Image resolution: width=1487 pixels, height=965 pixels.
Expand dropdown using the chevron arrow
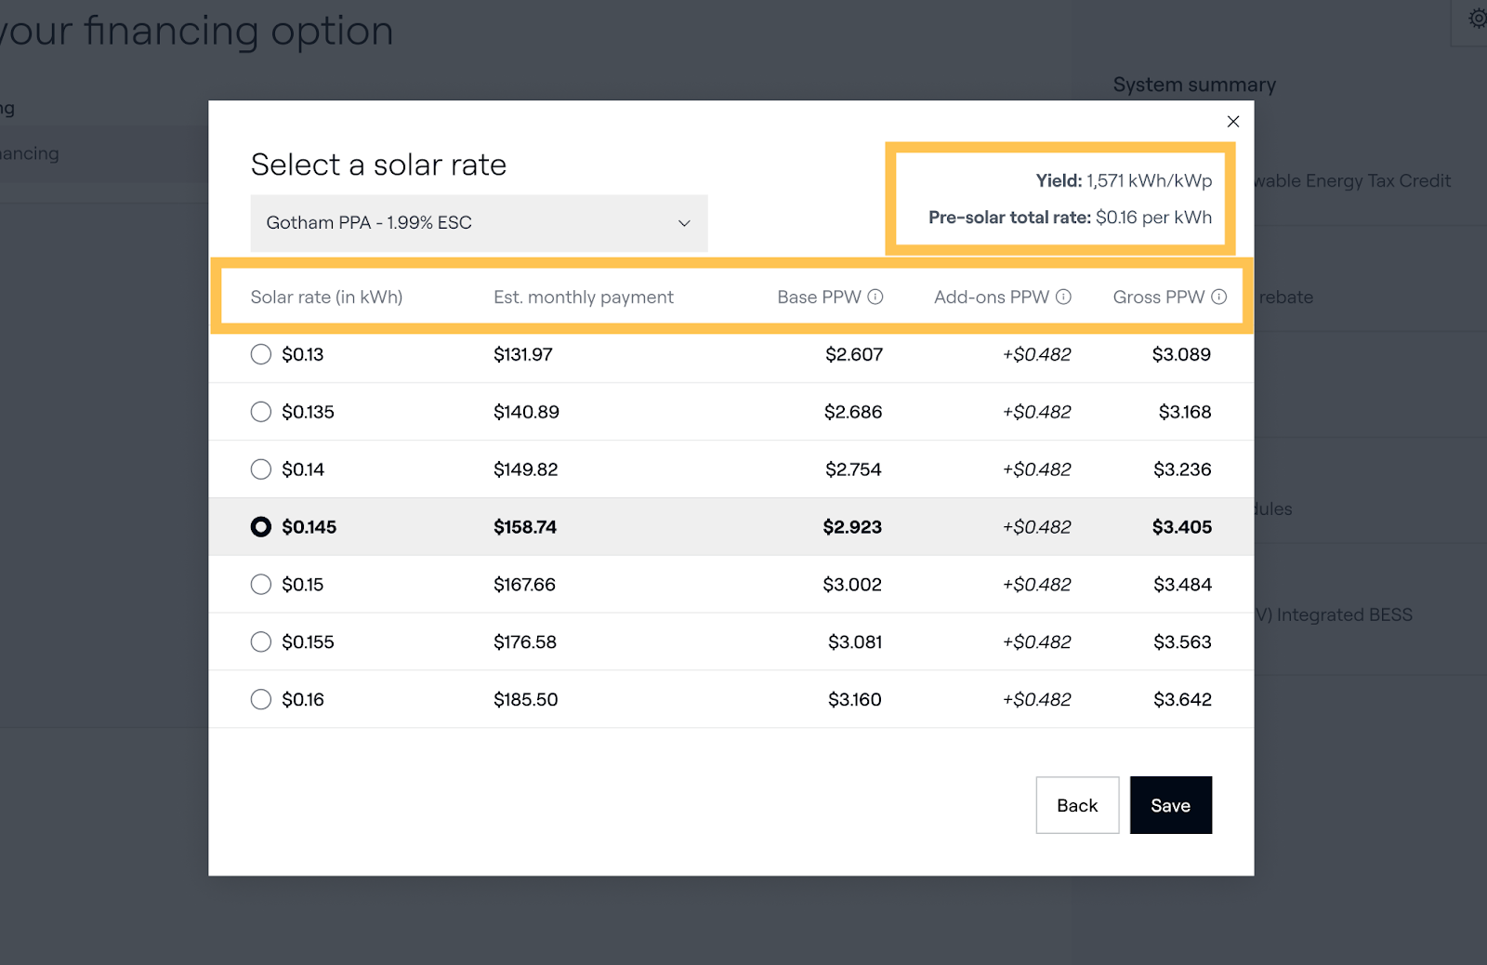(x=684, y=223)
